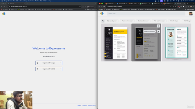The width and height of the screenshot is (195, 109).
Task: Select the Front-end Developer filter tag
Action: (x=127, y=21)
